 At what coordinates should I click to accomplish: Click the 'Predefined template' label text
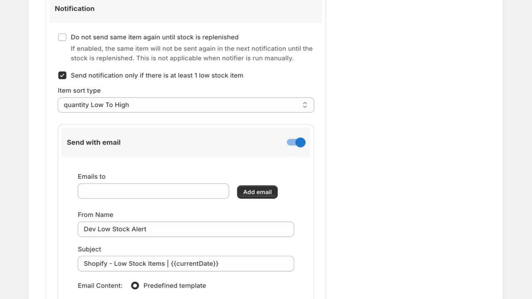click(x=175, y=286)
